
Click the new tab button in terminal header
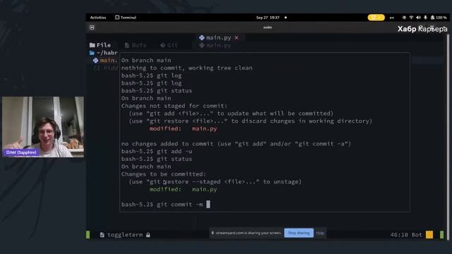pos(92,28)
